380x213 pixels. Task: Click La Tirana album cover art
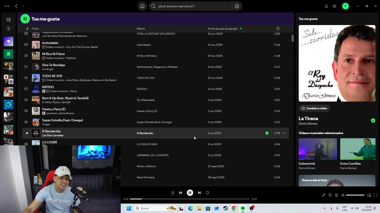pyautogui.click(x=337, y=63)
